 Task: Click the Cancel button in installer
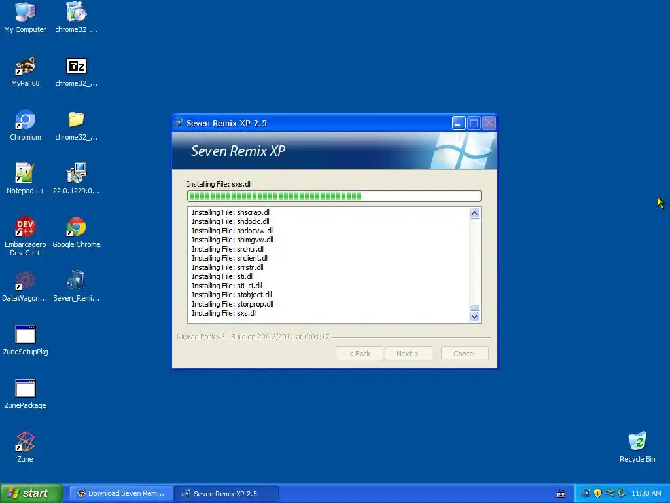464,354
